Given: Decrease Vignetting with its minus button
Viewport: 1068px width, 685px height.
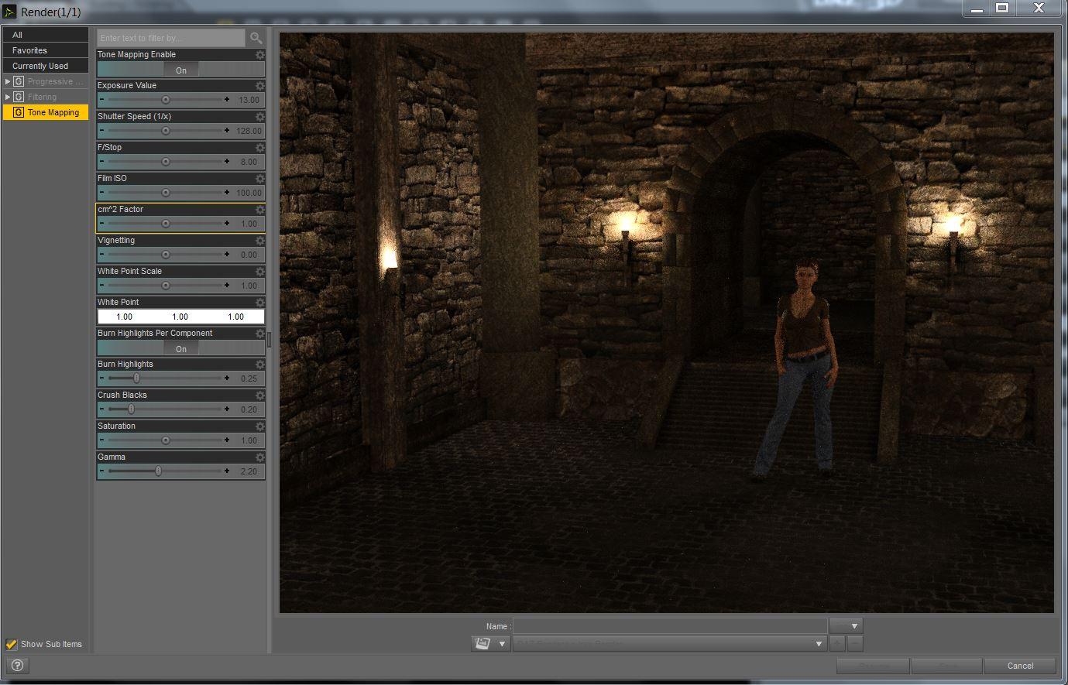Looking at the screenshot, I should tap(102, 255).
